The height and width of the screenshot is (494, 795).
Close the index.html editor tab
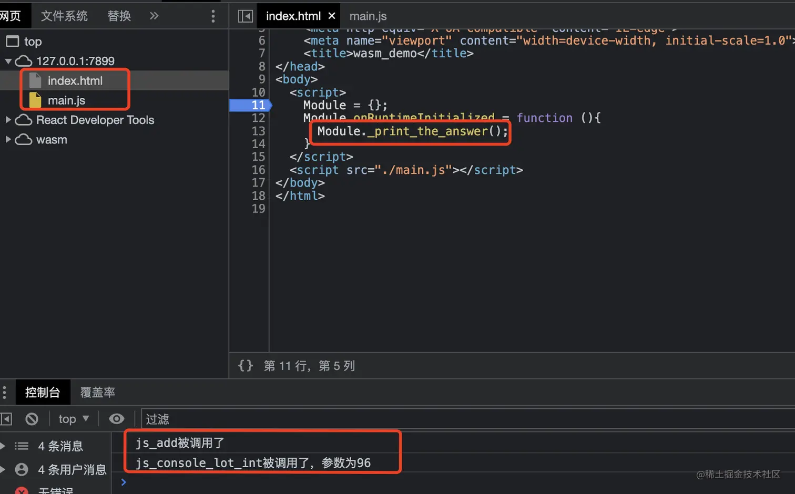click(x=332, y=16)
